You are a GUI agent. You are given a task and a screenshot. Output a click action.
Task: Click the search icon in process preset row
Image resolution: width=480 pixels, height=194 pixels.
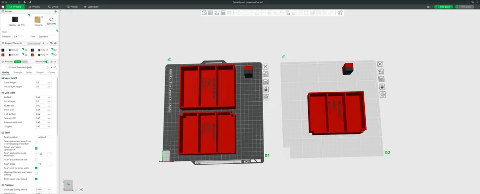tap(55, 67)
